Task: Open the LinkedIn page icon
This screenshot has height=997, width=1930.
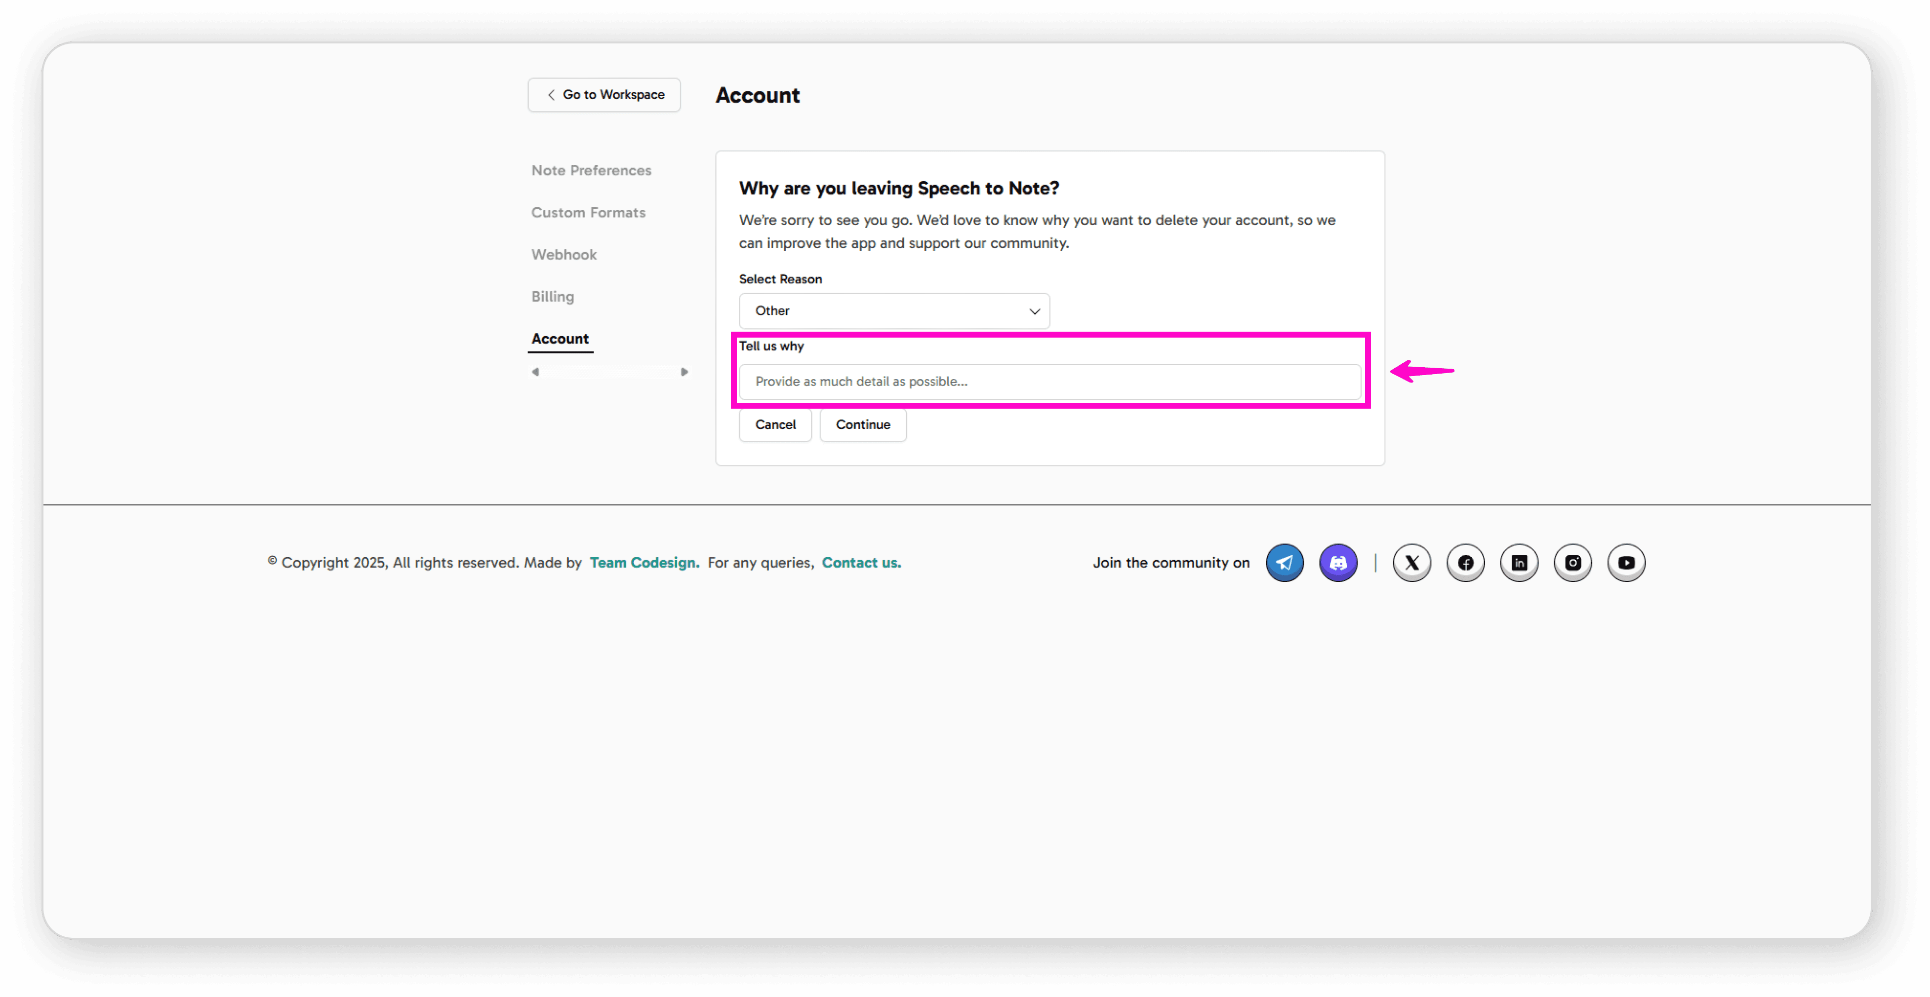Action: point(1519,563)
